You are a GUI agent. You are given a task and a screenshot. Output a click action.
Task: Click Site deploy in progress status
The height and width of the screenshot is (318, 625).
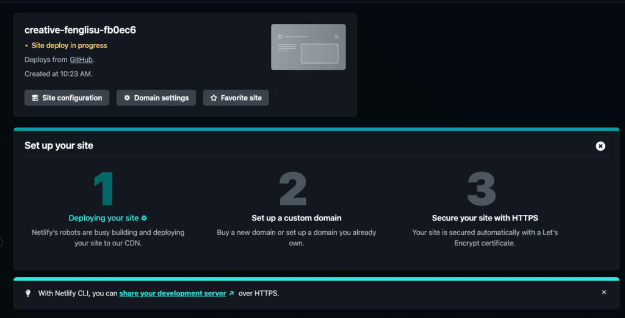pos(70,45)
